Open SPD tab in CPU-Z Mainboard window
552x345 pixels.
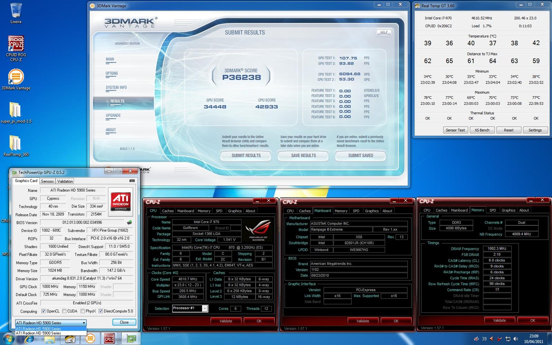[x=356, y=211]
